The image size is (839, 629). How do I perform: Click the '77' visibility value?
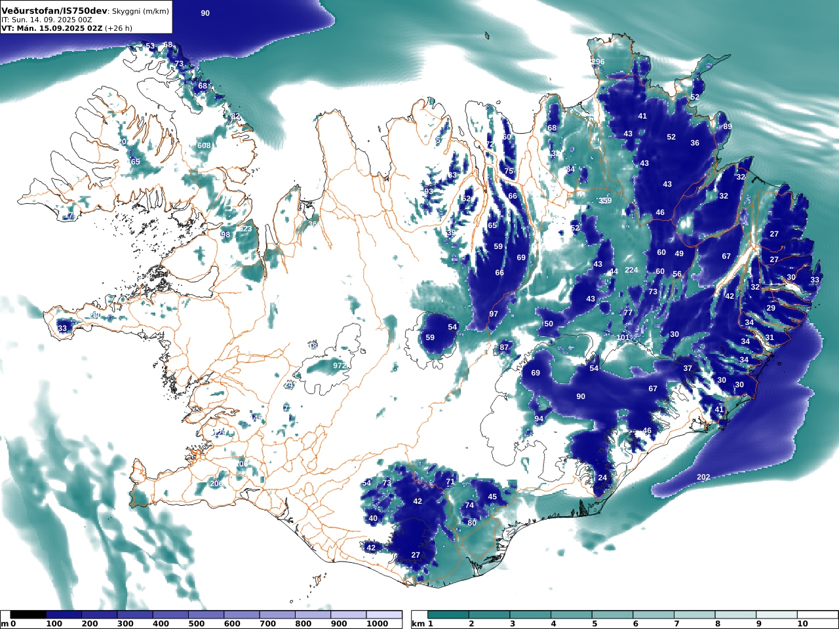tap(628, 313)
